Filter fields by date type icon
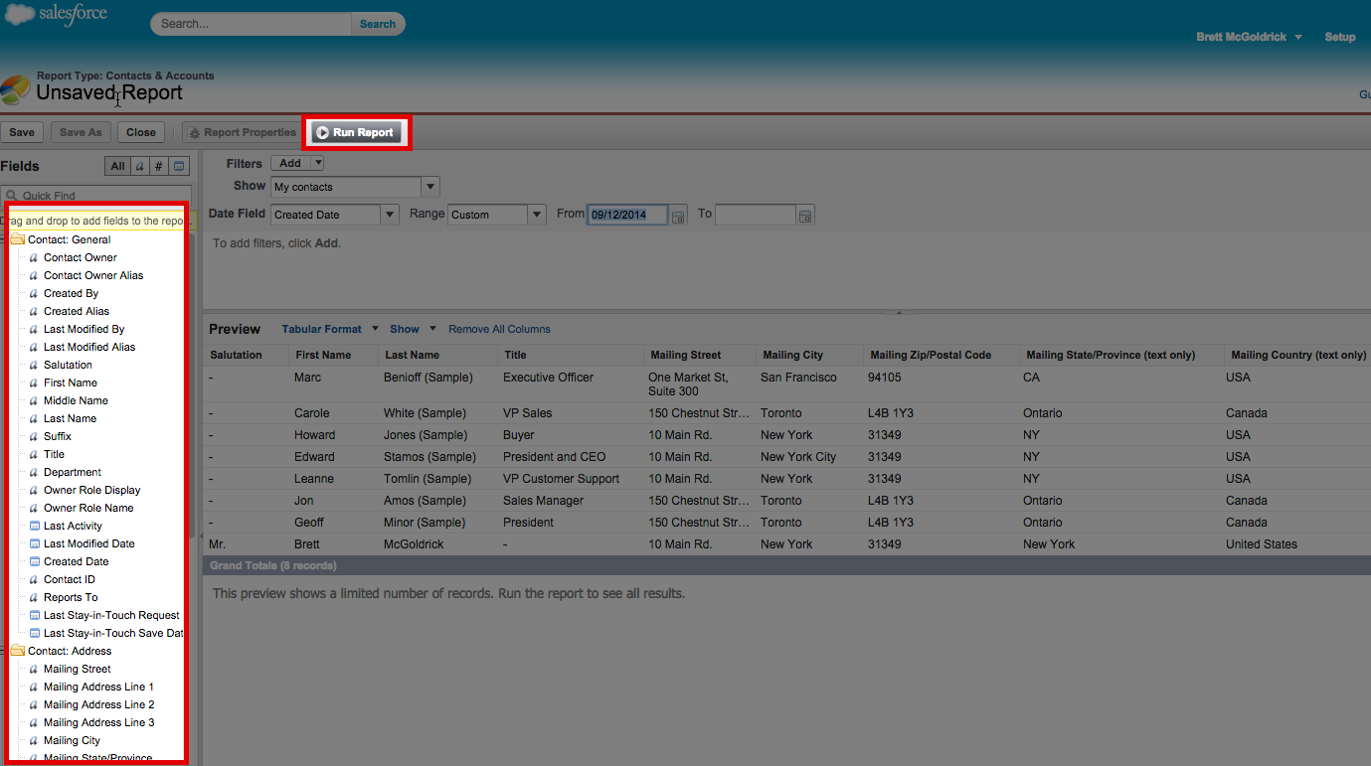Image resolution: width=1371 pixels, height=766 pixels. tap(179, 166)
